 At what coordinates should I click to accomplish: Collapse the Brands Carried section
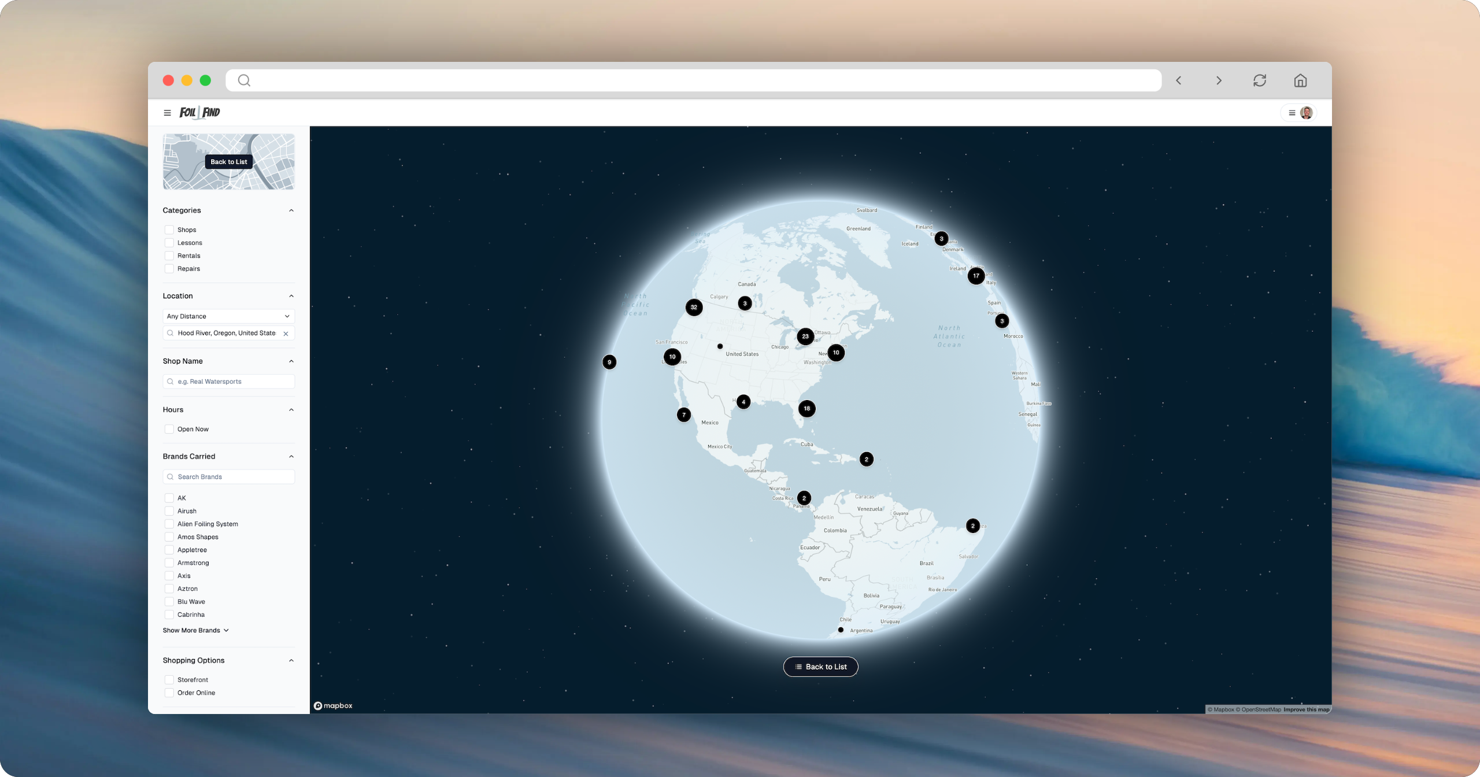tap(291, 457)
